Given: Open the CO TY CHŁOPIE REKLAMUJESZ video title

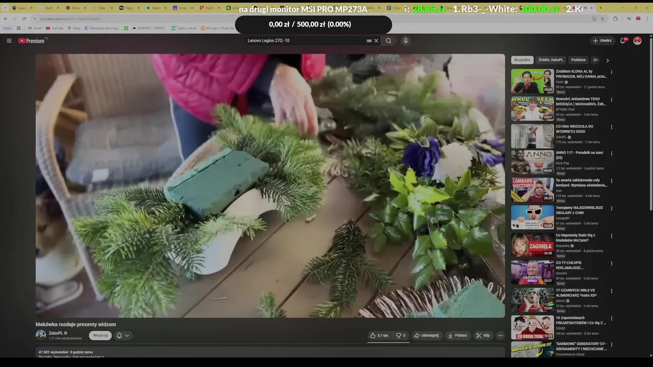Looking at the screenshot, I should click(570, 265).
